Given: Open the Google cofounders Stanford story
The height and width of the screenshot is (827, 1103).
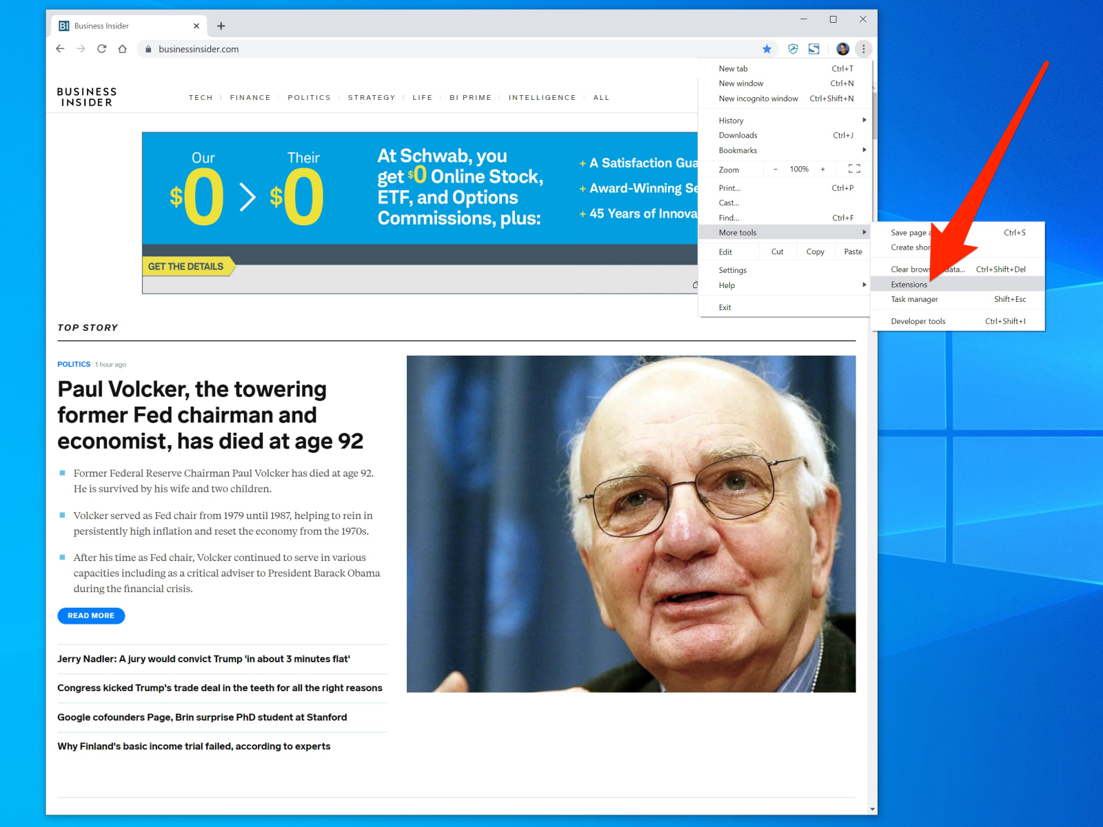Looking at the screenshot, I should pos(202,717).
